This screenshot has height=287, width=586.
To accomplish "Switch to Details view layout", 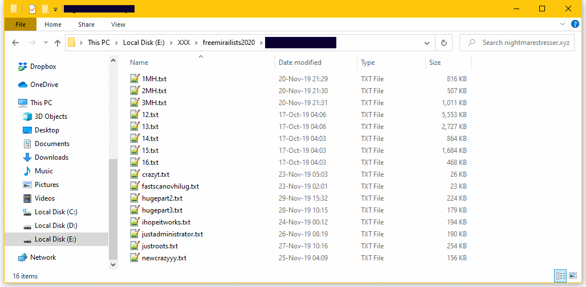I will [560, 276].
